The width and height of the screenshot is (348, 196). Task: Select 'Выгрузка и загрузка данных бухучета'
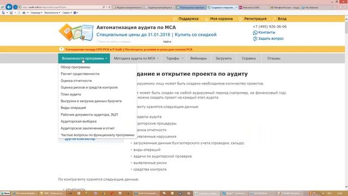(x=91, y=101)
